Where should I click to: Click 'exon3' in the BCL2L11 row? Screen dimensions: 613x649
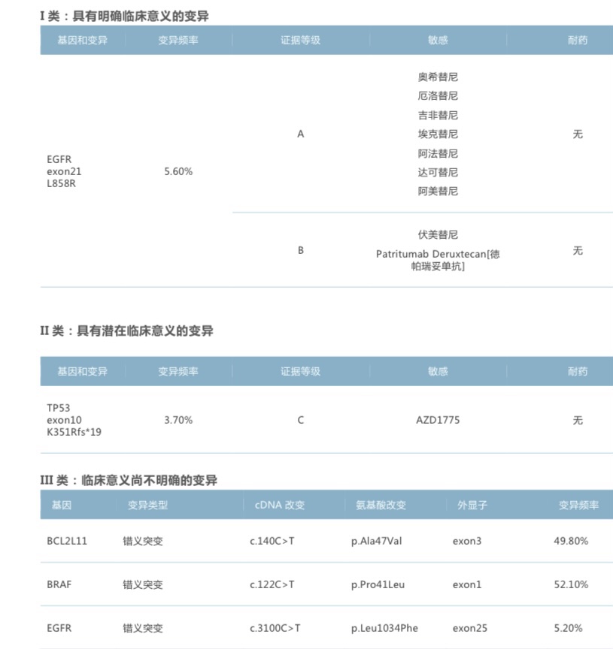point(466,541)
